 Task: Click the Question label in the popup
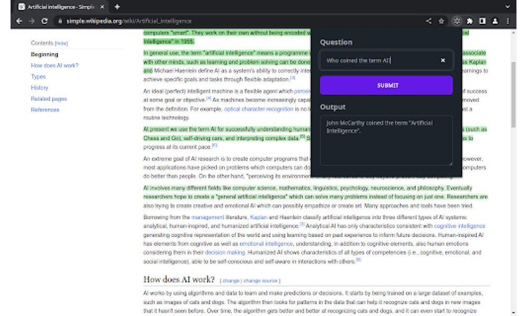(336, 42)
